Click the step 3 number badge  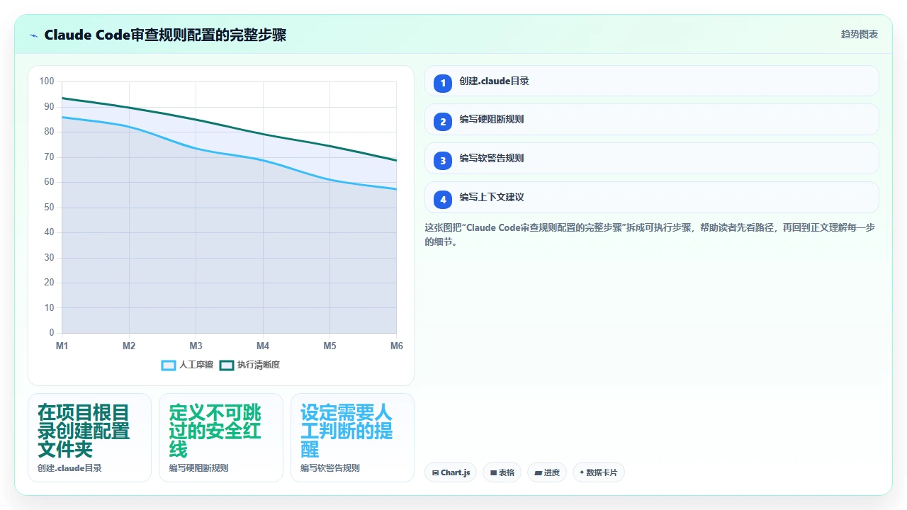(443, 161)
